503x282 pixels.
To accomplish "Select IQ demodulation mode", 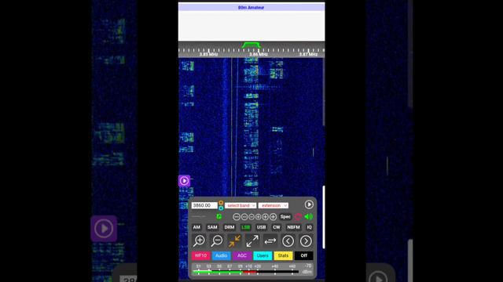I will (309, 227).
